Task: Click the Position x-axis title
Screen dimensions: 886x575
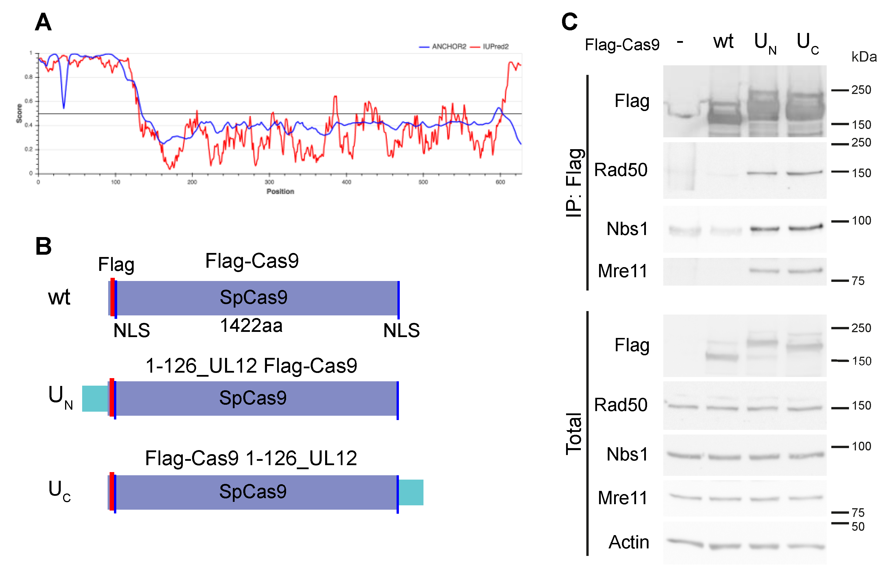Action: point(280,191)
